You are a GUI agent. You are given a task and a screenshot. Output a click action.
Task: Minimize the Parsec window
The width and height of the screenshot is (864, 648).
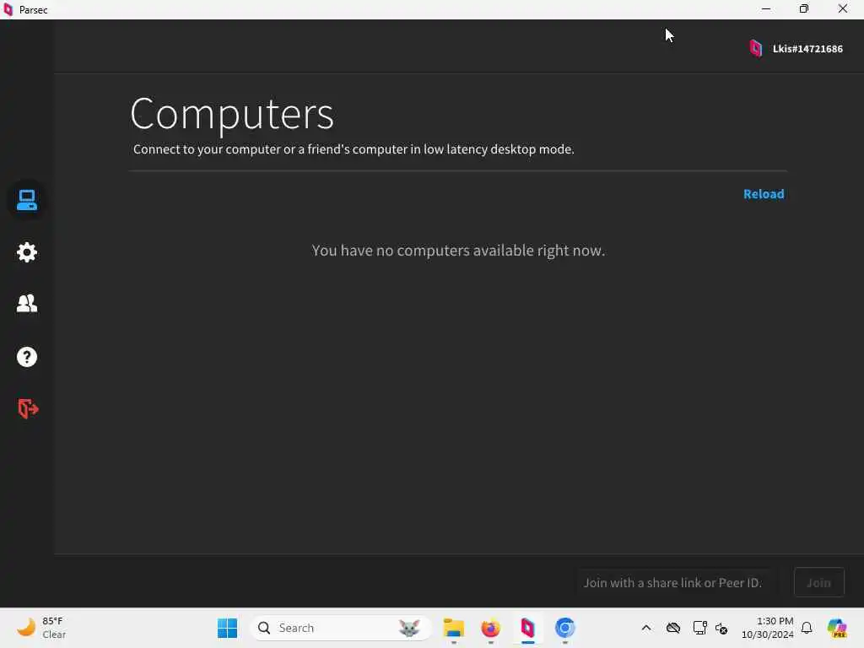[x=766, y=8]
